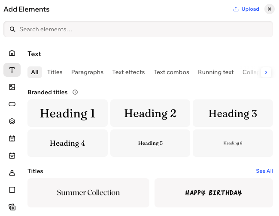
Task: Open the Button elements category
Action: 12,104
